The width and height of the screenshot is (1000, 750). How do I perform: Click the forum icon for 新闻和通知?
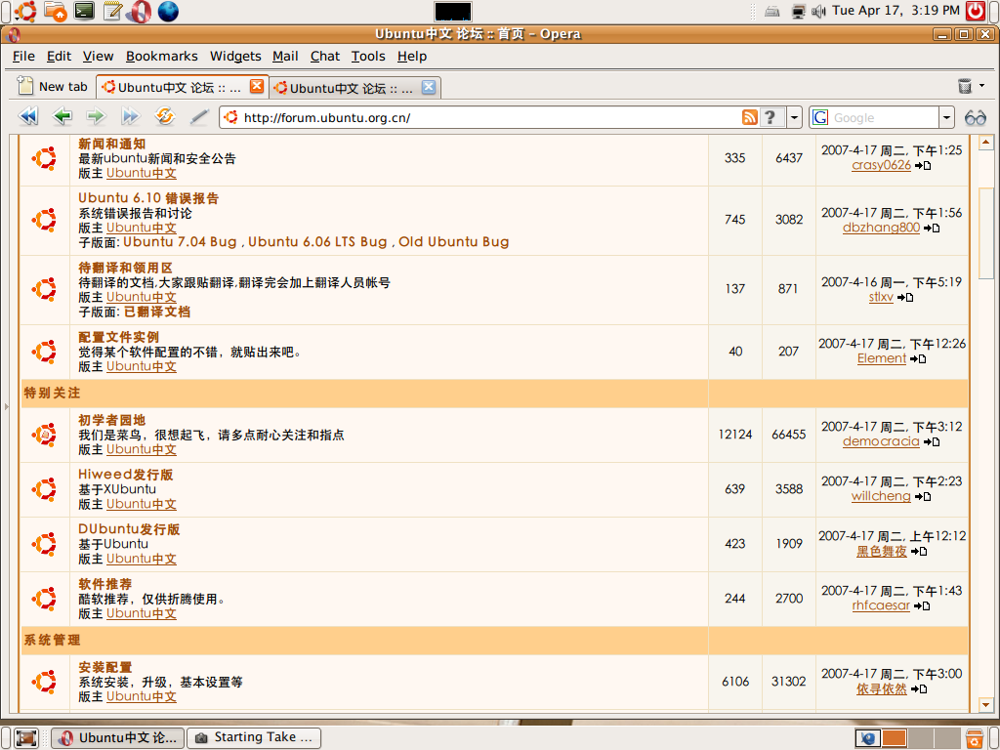pos(45,158)
